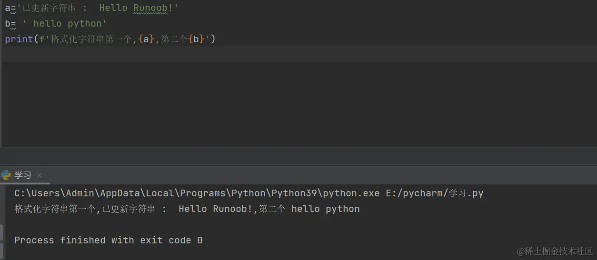Viewport: 597px width, 260px height.
Task: Click 格式化字符串第一个 in the console output
Action: click(x=55, y=209)
